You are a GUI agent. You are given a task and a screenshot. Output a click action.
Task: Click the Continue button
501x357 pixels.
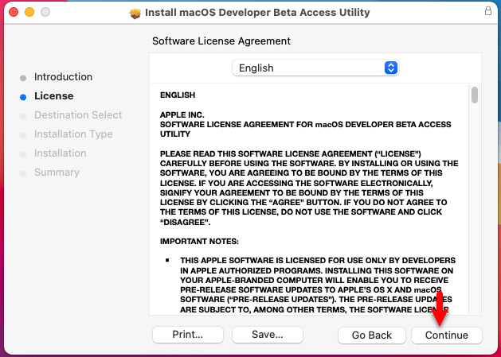click(446, 336)
